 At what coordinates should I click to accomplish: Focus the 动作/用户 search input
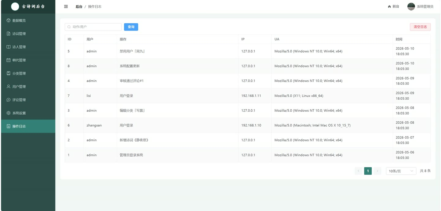click(93, 27)
